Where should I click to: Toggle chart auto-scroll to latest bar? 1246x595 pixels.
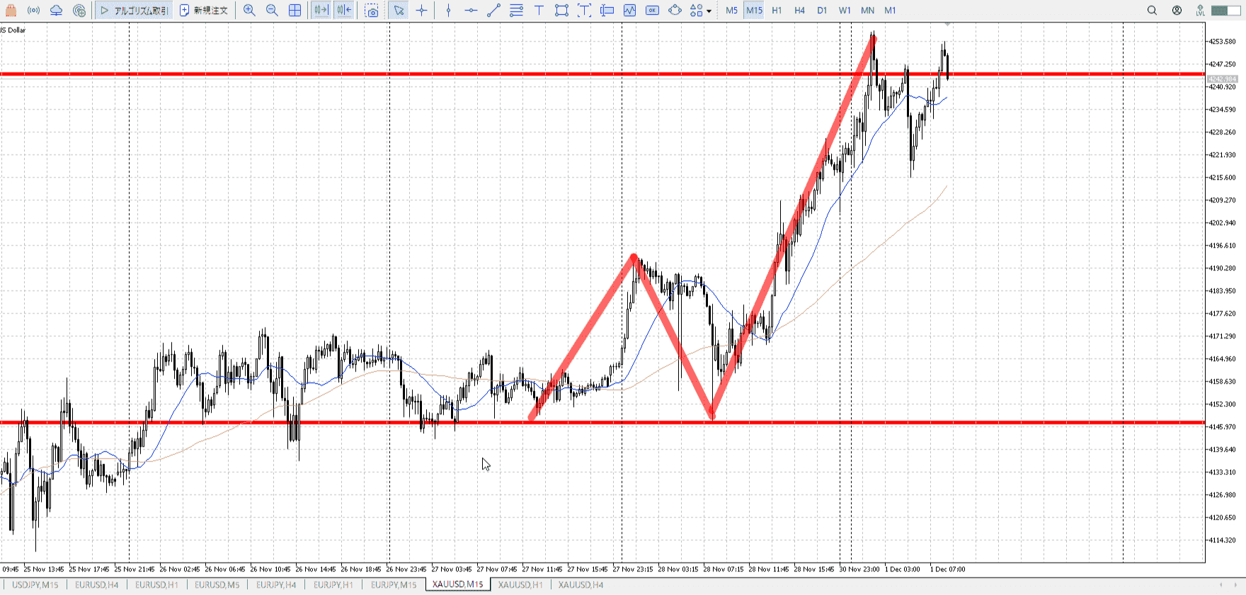pyautogui.click(x=321, y=11)
